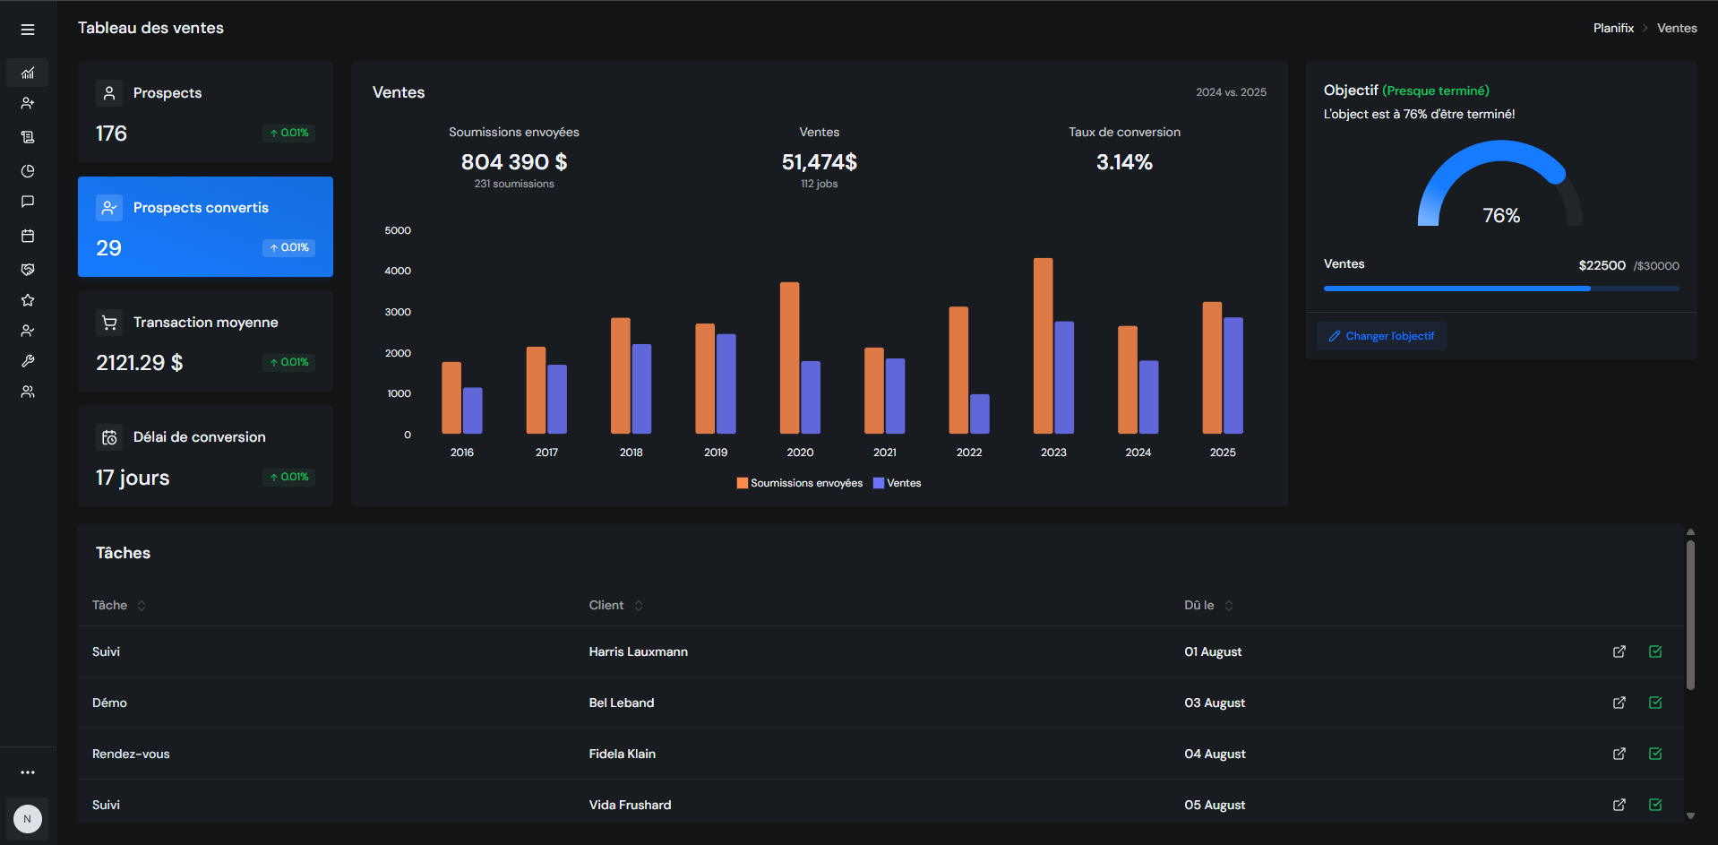Open the wrench icon in the sidebar
This screenshot has height=845, width=1718.
click(x=28, y=361)
